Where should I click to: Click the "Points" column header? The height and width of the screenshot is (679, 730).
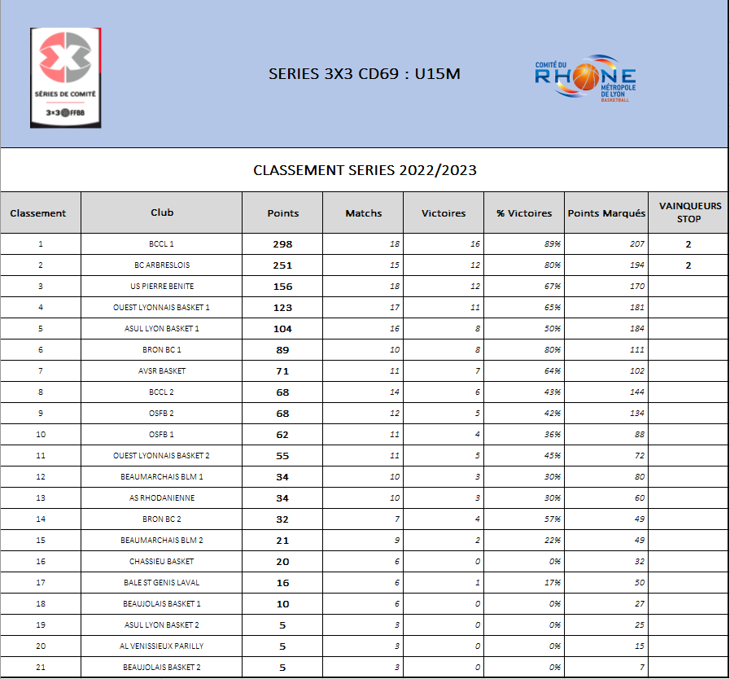282,213
